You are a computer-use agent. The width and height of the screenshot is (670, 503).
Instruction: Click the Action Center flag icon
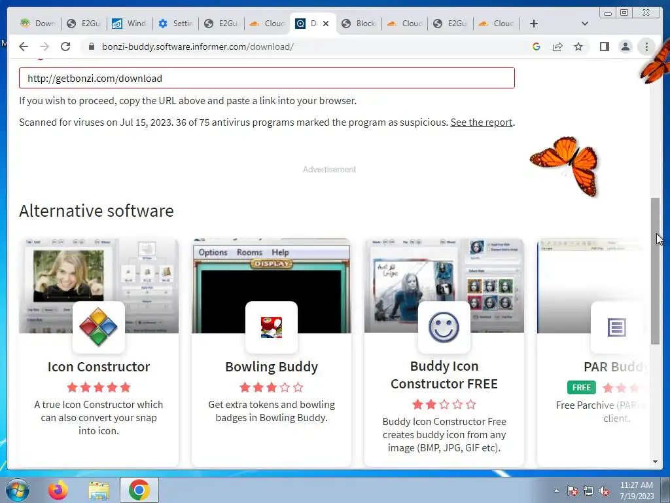click(572, 491)
